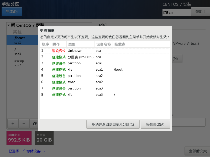The height and width of the screenshot is (157, 210).
Task: Click the 完成(D) button
Action: [12, 12]
